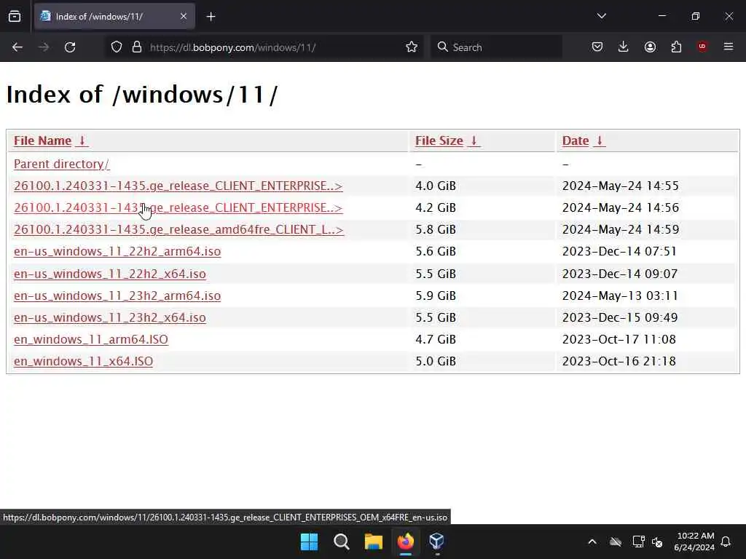Download en-us_windows_11_23h2_arm64.iso
This screenshot has height=559, width=746.
[117, 296]
